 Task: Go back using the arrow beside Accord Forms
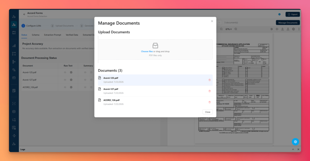pyautogui.click(x=24, y=14)
